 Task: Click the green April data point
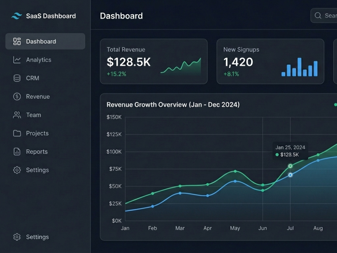coord(208,185)
